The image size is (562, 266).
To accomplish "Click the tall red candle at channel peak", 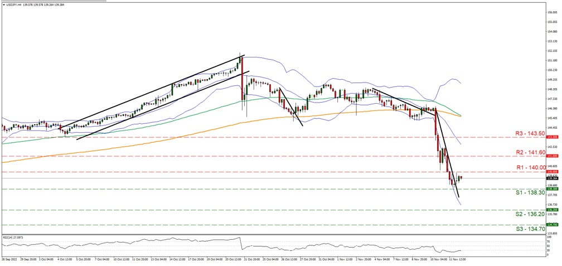I will pyautogui.click(x=242, y=78).
